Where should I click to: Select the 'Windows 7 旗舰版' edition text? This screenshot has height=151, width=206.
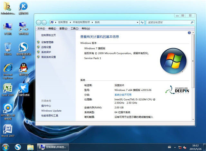tap(95, 48)
